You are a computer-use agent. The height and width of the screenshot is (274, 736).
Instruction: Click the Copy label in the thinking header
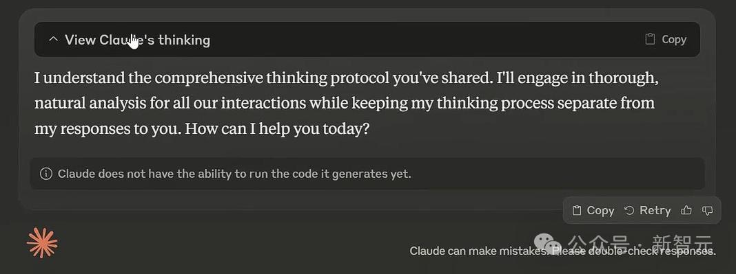coord(674,40)
